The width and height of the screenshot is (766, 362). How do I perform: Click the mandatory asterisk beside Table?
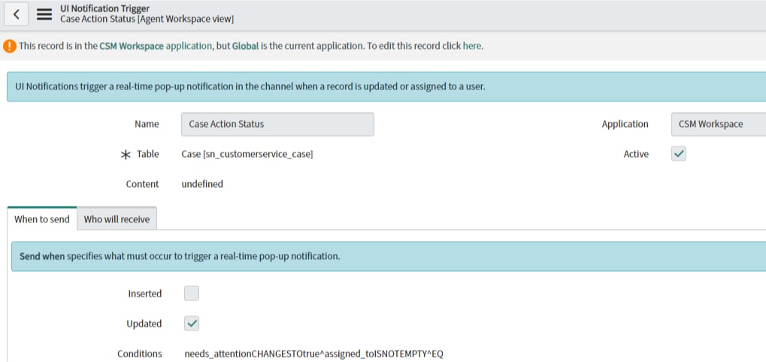[x=126, y=155]
